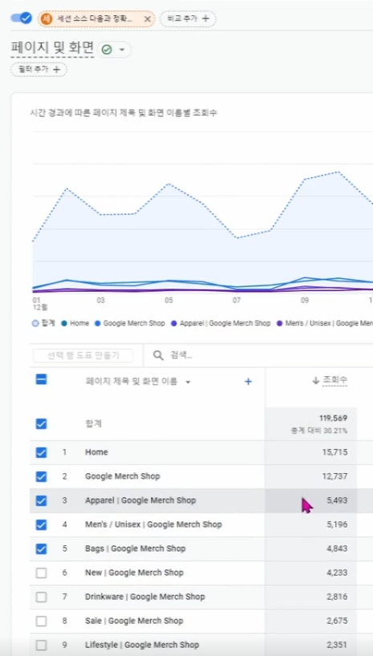Screen dimensions: 373x656
Task: Click the 119,569 total views value
Action: tap(333, 419)
